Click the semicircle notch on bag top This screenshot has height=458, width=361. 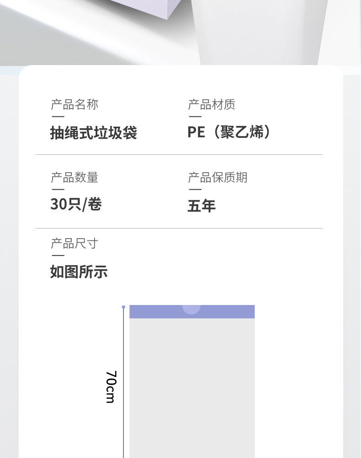coord(191,310)
